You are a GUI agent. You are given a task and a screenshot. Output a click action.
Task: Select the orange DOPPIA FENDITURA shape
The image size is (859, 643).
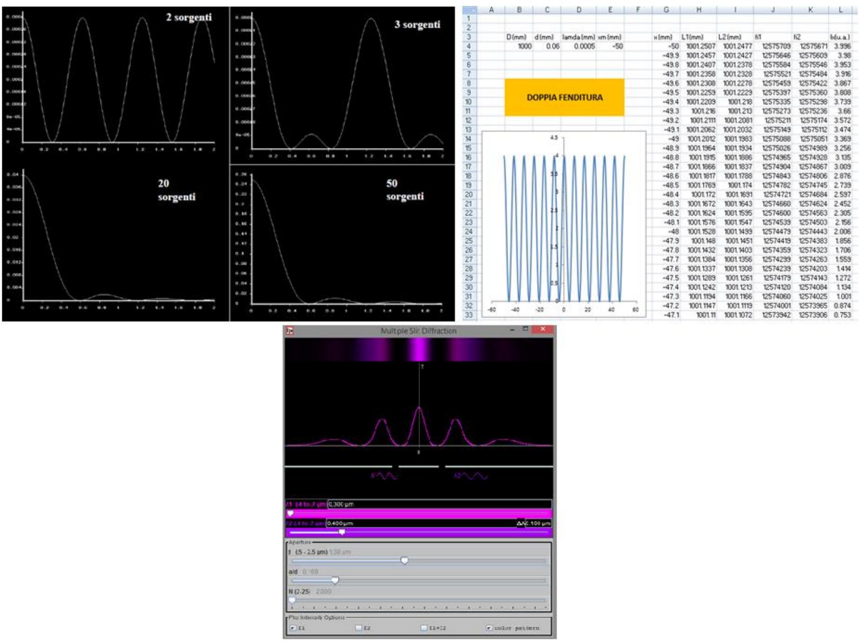[x=564, y=97]
